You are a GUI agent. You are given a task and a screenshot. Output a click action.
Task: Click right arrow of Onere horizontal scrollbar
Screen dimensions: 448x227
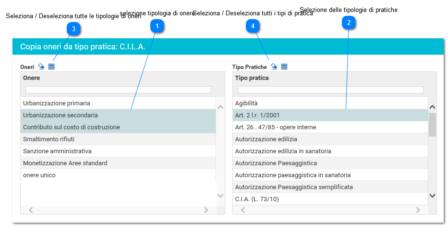206,210
